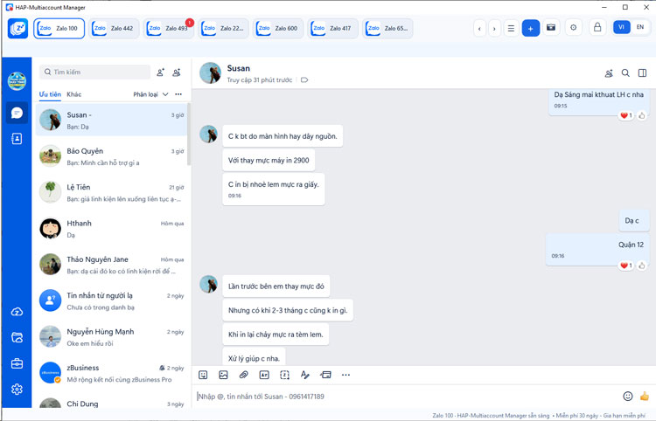
Task: Open the cloud folder sidebar icon
Action: tap(17, 337)
